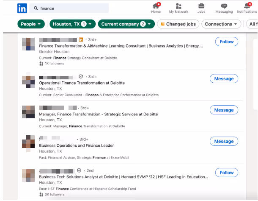
Task: Open the Jobs briefcase icon
Action: [x=201, y=6]
